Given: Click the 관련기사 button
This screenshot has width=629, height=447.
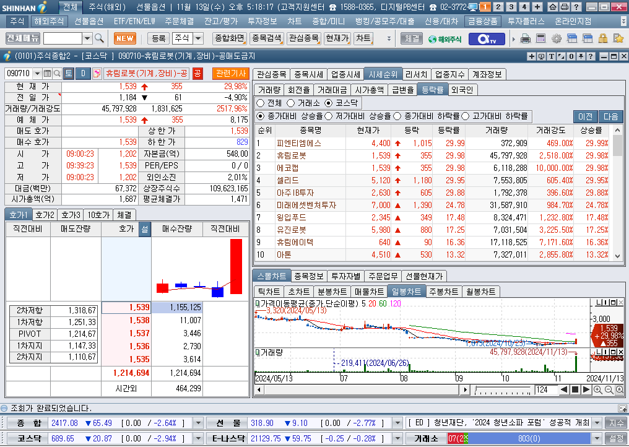Looking at the screenshot, I should point(230,74).
